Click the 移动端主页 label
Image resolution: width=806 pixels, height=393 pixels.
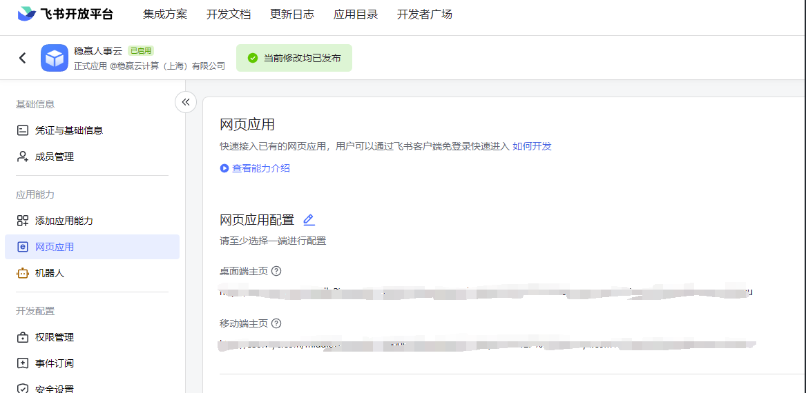[244, 323]
